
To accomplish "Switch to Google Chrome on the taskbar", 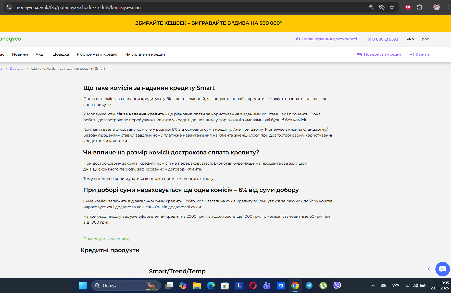I will click(295, 286).
